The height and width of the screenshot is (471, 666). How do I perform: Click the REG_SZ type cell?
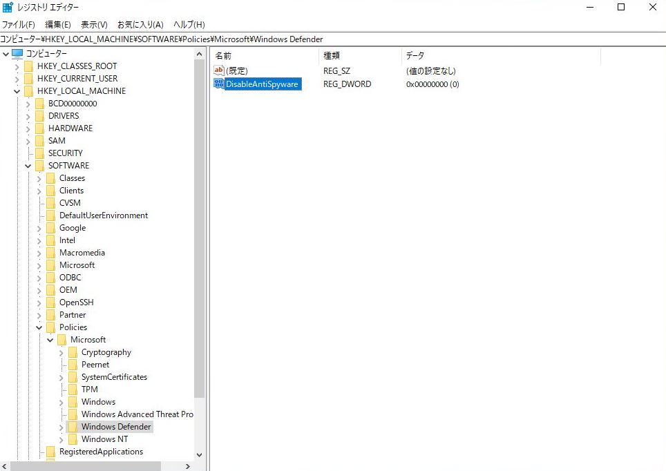point(337,71)
